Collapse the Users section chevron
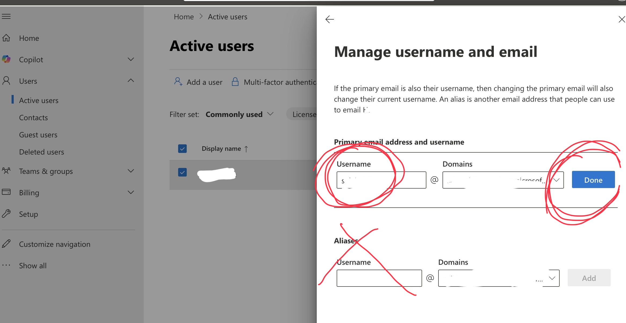The height and width of the screenshot is (323, 626). pyautogui.click(x=131, y=80)
